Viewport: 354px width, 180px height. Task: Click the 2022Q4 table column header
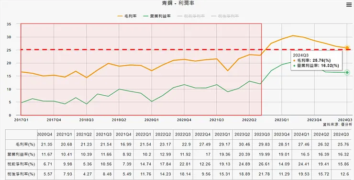202,135
